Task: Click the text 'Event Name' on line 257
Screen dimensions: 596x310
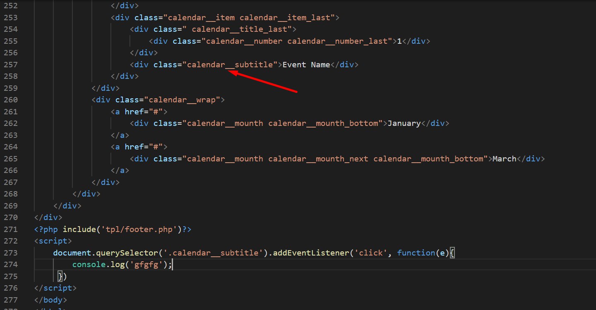Action: [306, 64]
